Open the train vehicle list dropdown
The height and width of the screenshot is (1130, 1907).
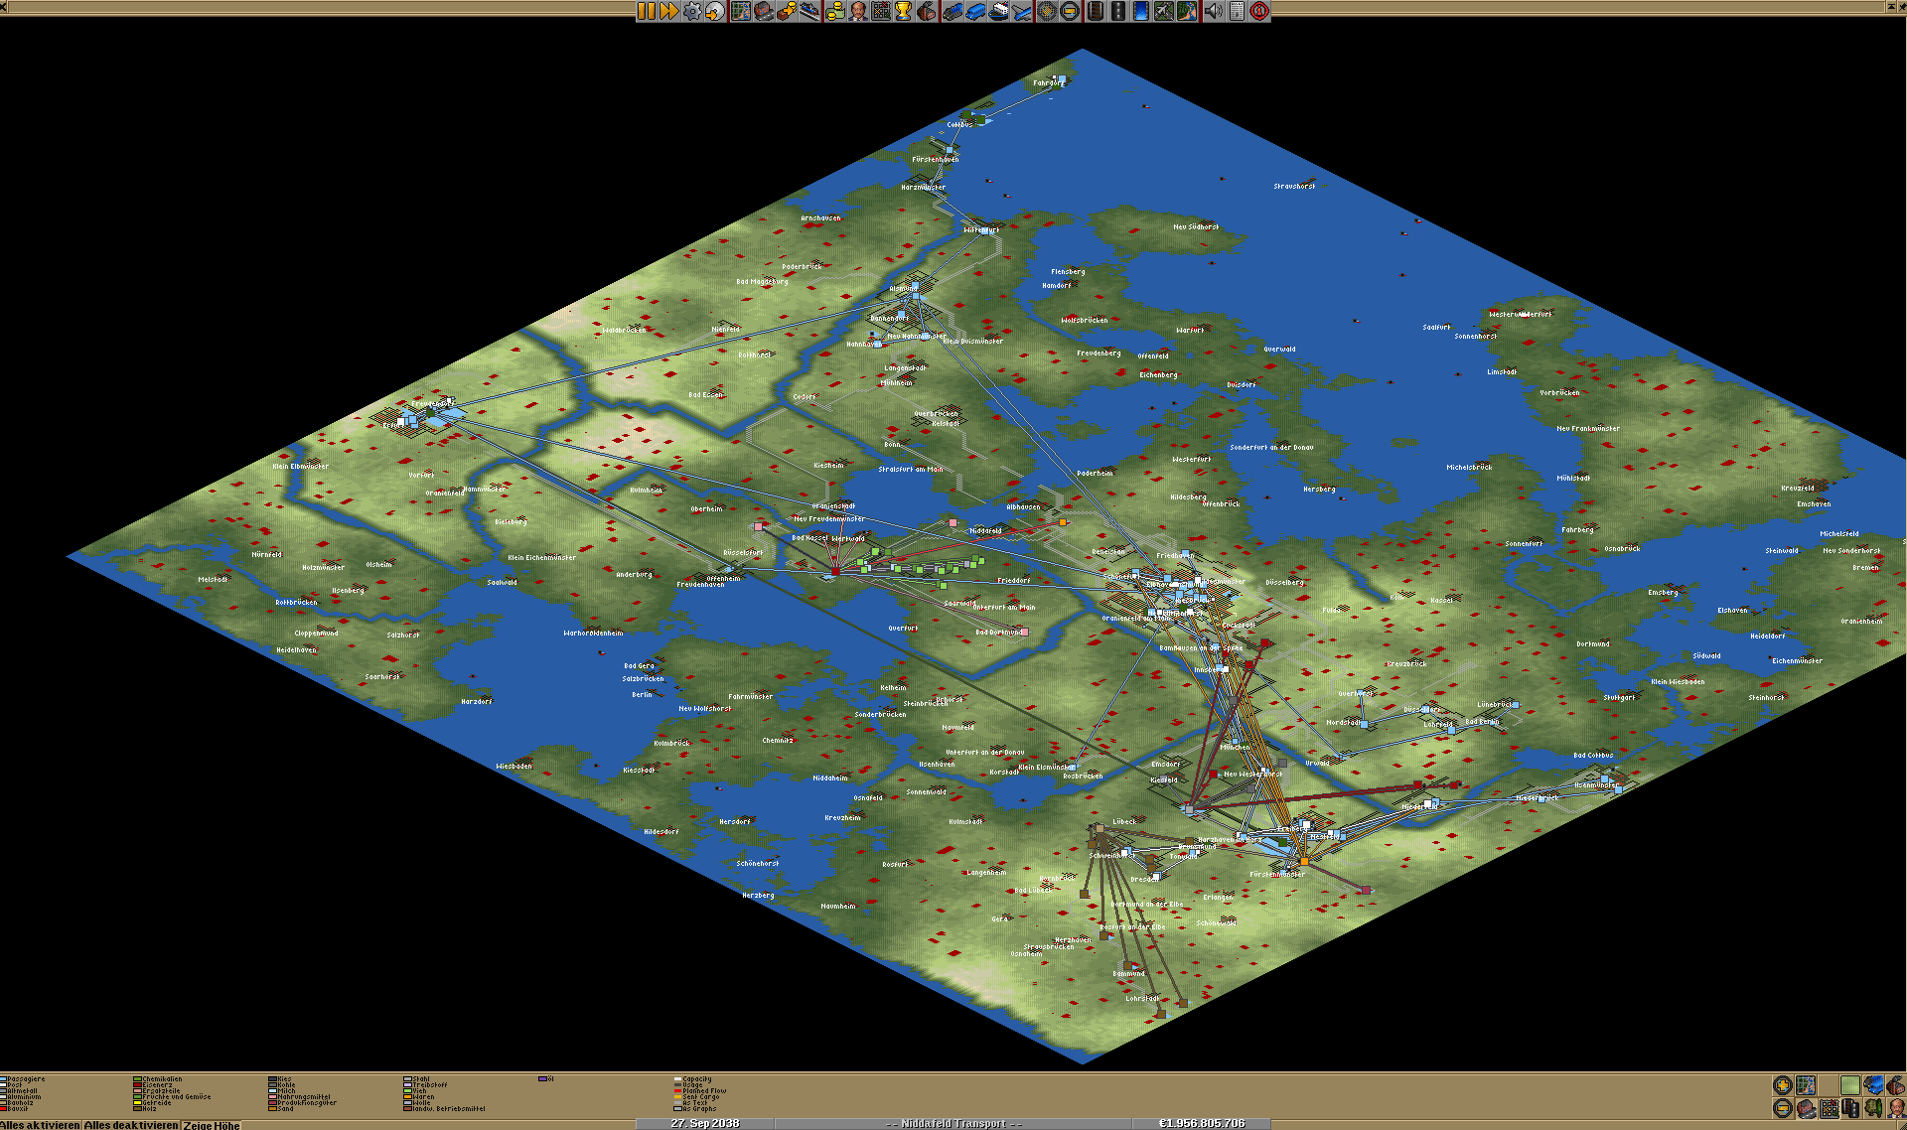[x=952, y=11]
